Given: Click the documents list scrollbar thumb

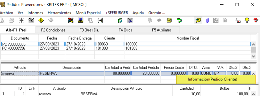Looking at the screenshot, I should [x=253, y=50].
